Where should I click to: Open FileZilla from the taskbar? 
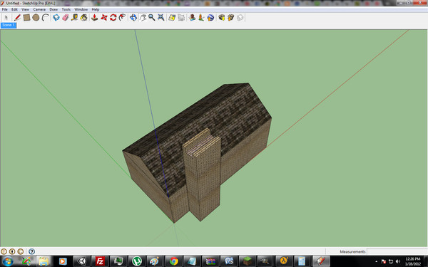click(x=100, y=261)
